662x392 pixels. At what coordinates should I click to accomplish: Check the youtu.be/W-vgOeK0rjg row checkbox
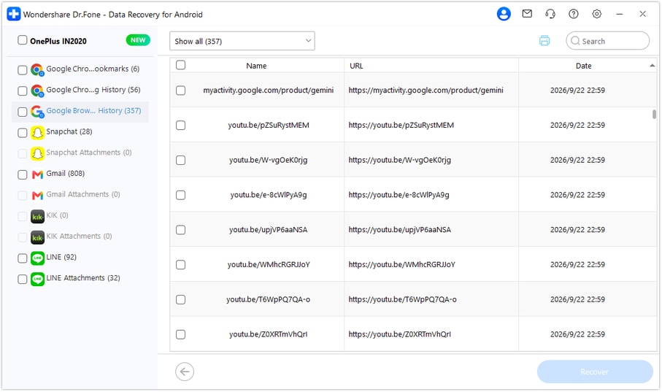click(181, 160)
